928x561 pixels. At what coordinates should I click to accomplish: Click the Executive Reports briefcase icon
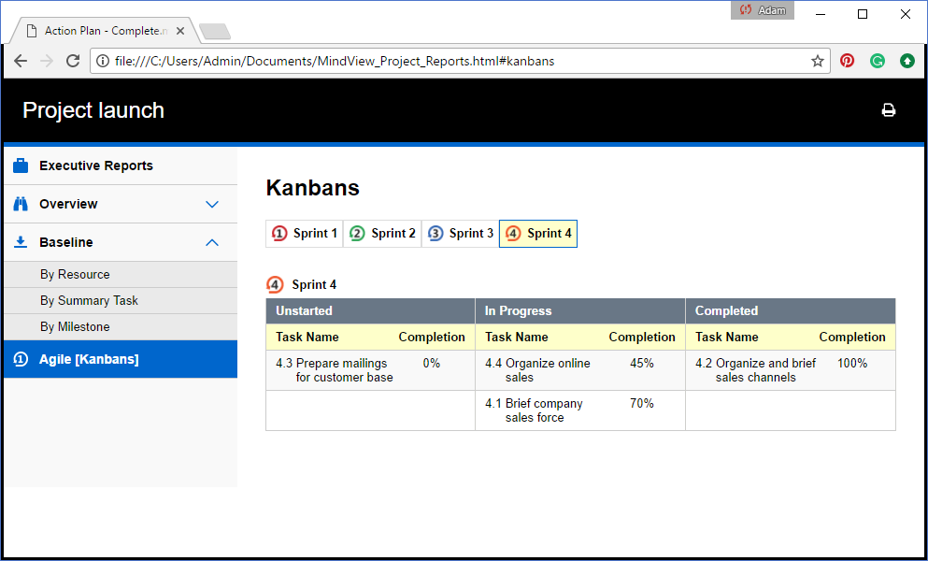(x=21, y=165)
